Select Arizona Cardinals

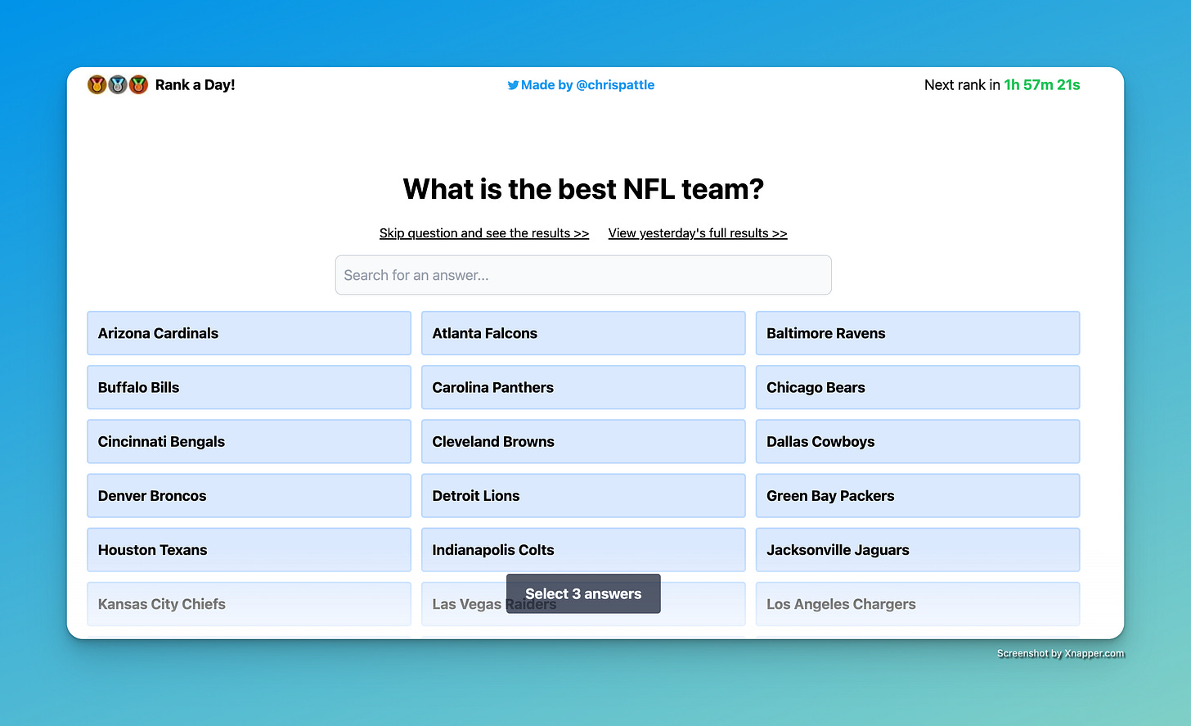(249, 333)
